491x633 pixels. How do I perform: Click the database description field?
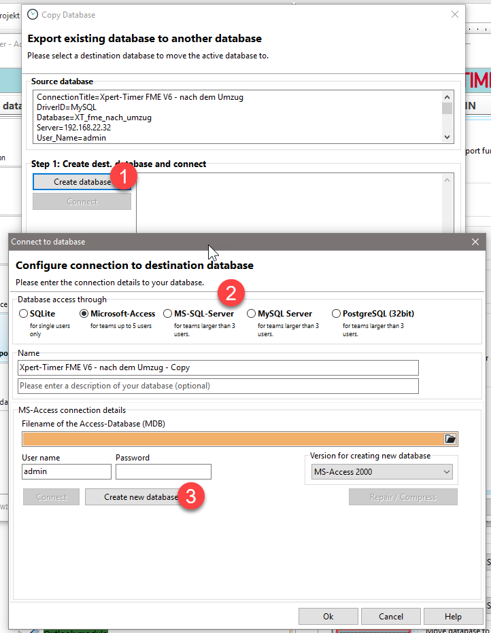[218, 386]
